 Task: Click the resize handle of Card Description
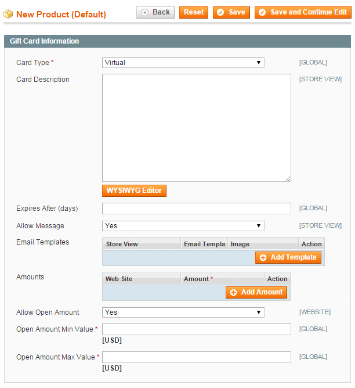click(288, 179)
